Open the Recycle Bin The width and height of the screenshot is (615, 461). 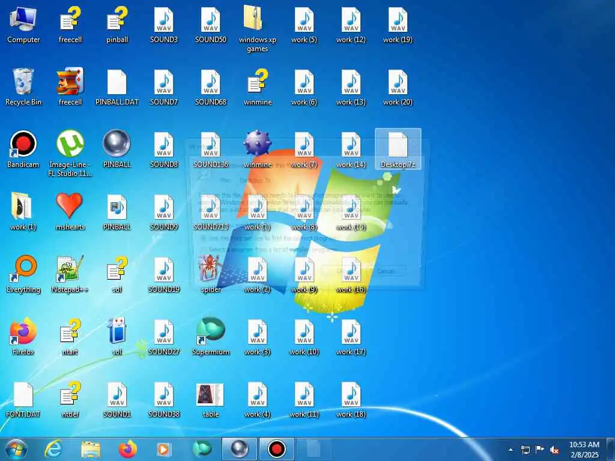(x=23, y=87)
